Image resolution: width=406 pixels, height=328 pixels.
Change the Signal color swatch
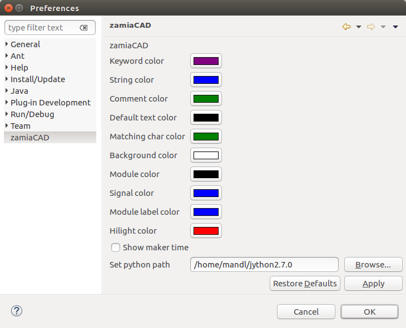click(206, 193)
